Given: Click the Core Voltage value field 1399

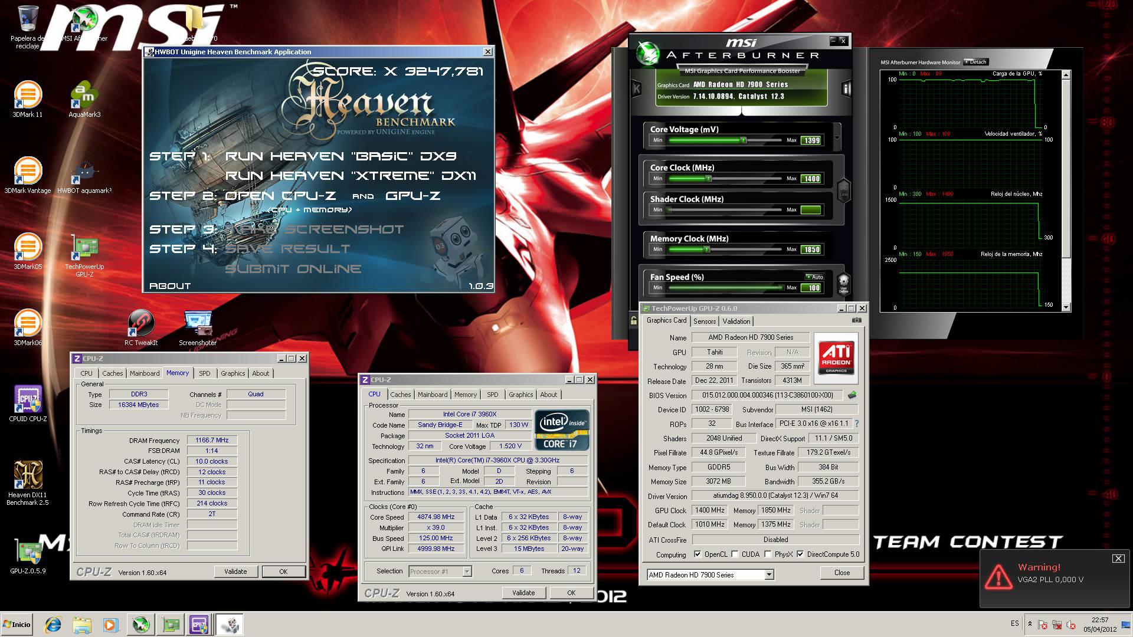Looking at the screenshot, I should pos(811,140).
